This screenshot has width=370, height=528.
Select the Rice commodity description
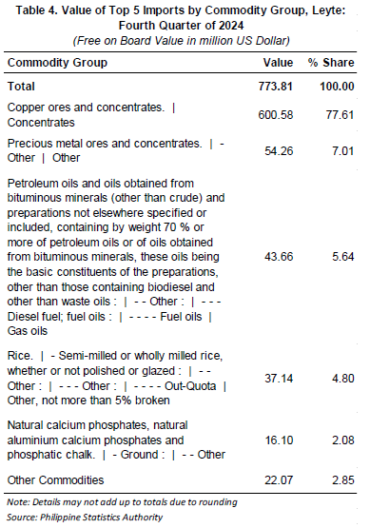tap(116, 378)
